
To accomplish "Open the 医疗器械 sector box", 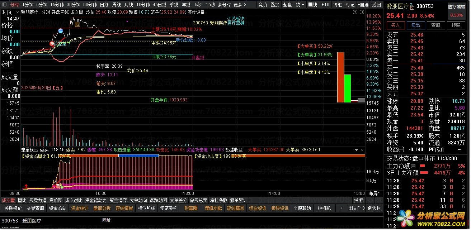I will (457, 11).
